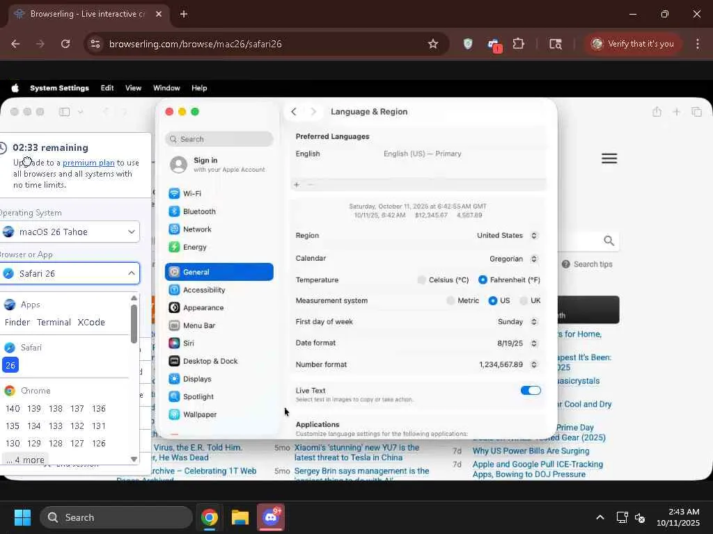Show hidden icons in system tray

point(600,517)
